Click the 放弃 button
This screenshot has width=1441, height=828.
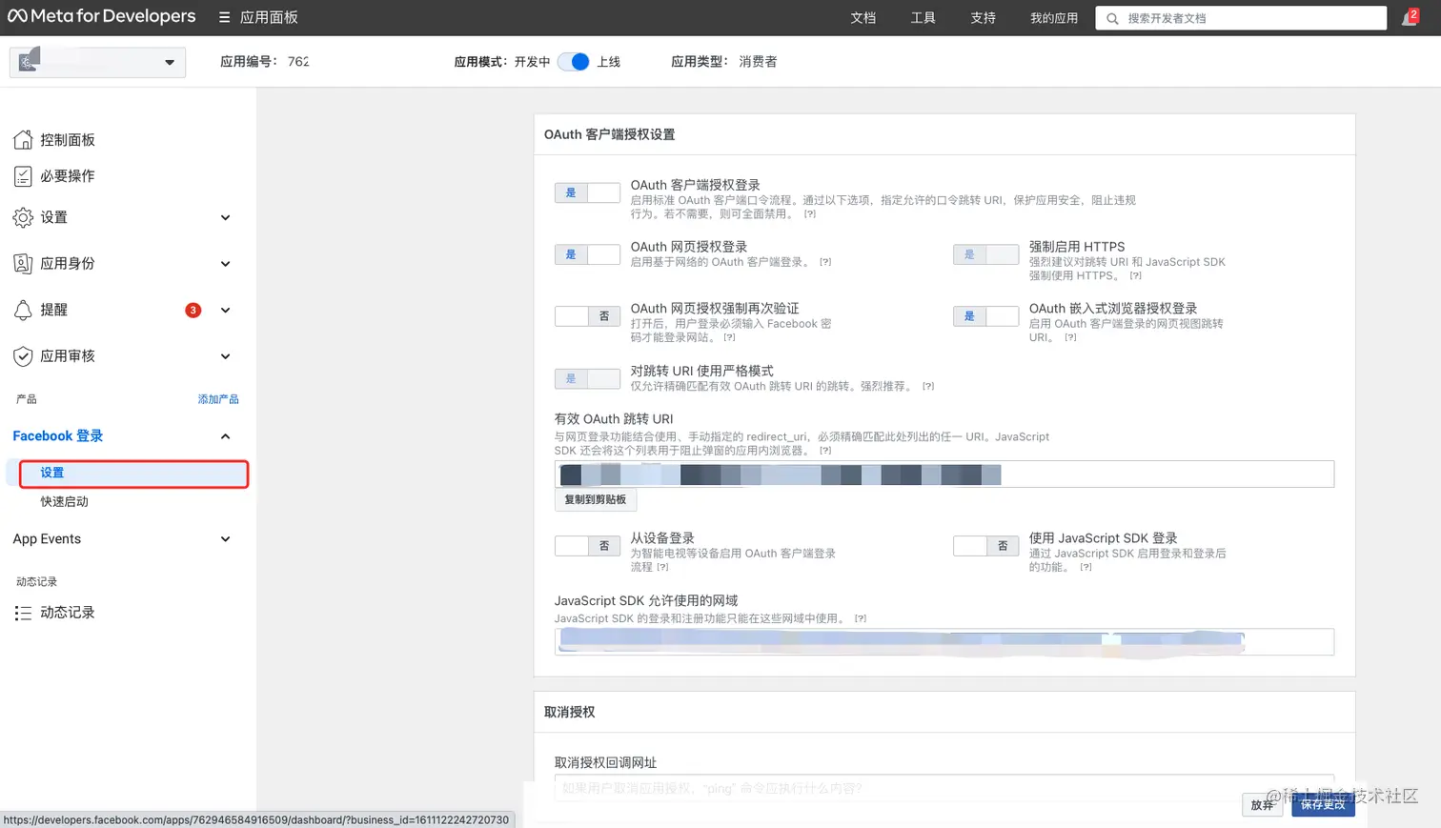1263,805
